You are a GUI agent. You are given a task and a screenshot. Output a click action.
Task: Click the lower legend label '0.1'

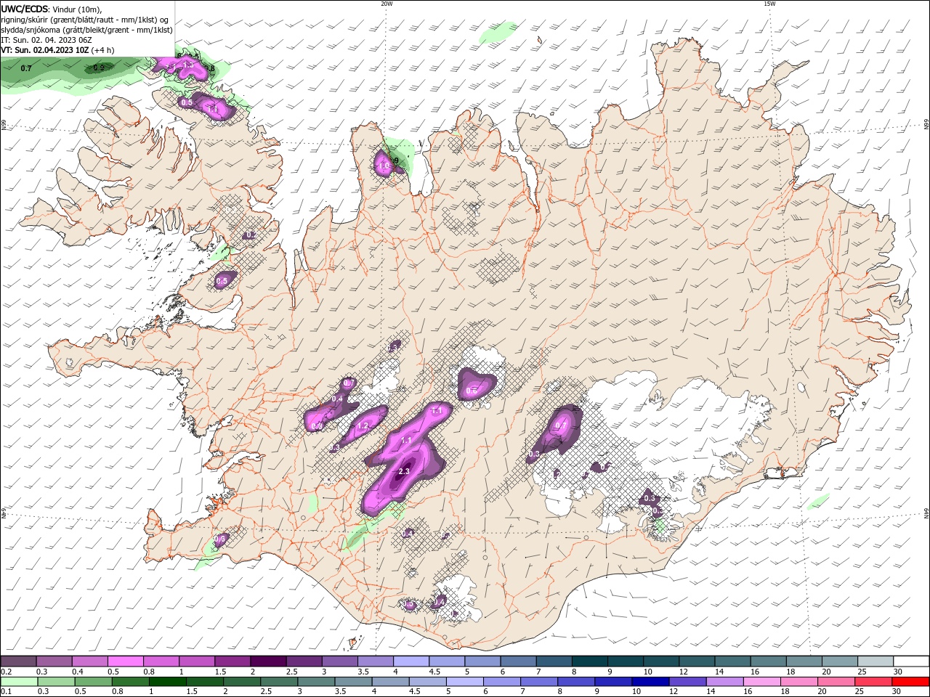tap(7, 692)
